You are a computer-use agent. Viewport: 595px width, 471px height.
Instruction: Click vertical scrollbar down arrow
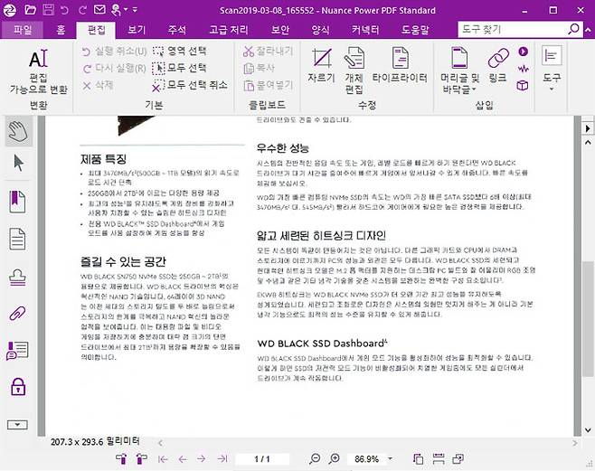(588, 430)
